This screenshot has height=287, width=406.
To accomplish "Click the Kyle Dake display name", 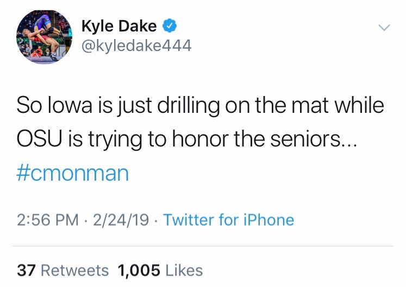I will point(118,25).
